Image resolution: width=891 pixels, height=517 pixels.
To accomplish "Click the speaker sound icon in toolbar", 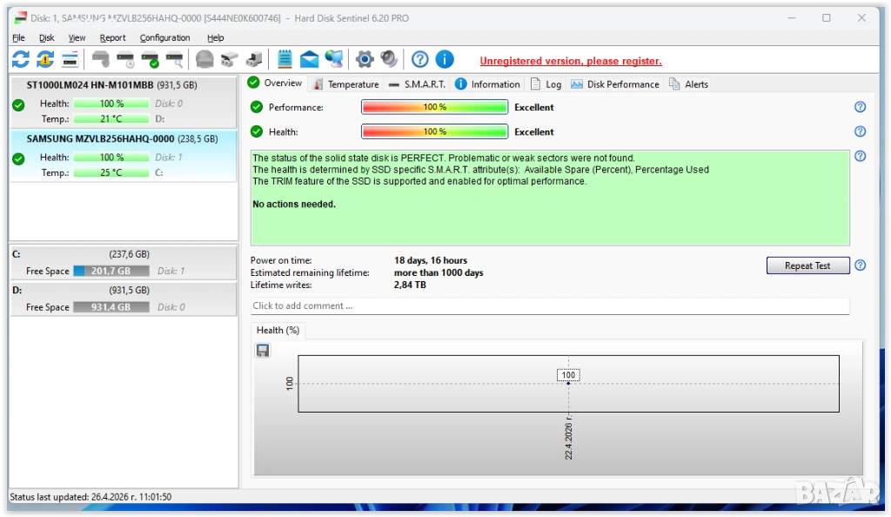I will click(x=389, y=59).
